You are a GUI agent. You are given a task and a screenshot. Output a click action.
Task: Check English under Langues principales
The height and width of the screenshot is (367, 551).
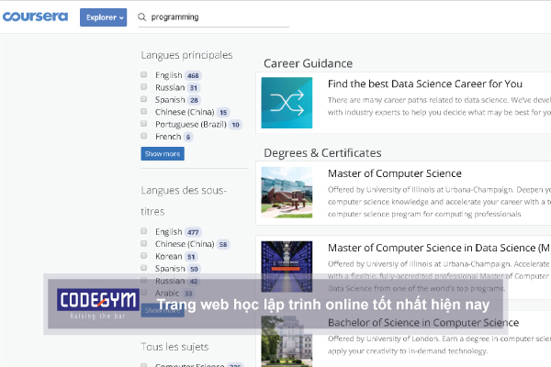[144, 74]
